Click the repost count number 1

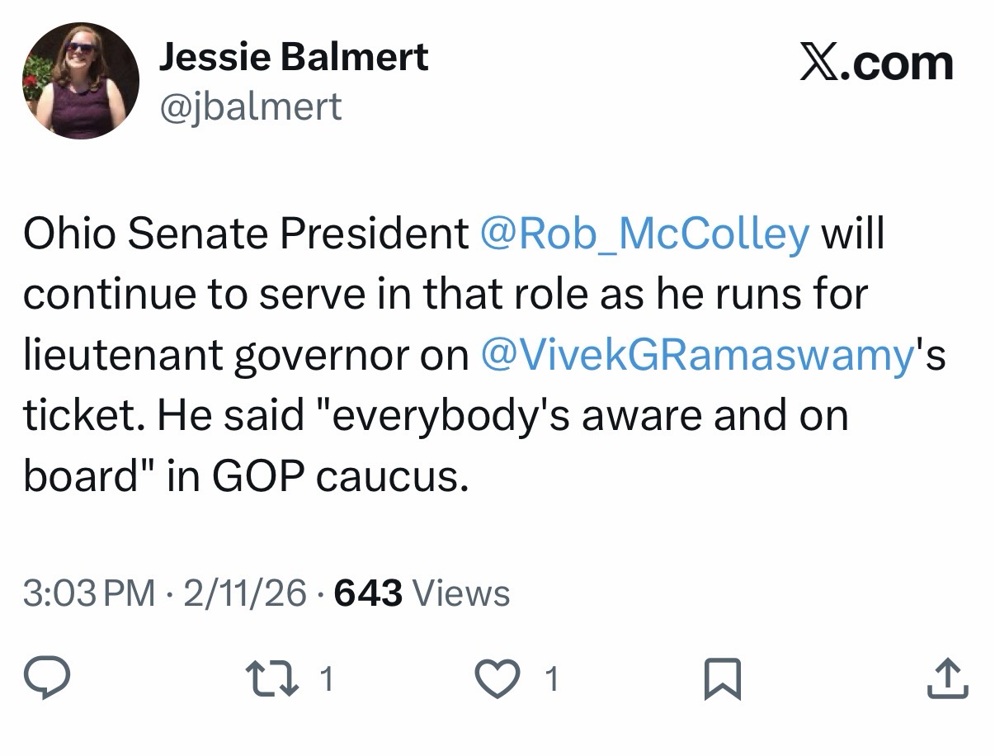[x=326, y=679]
